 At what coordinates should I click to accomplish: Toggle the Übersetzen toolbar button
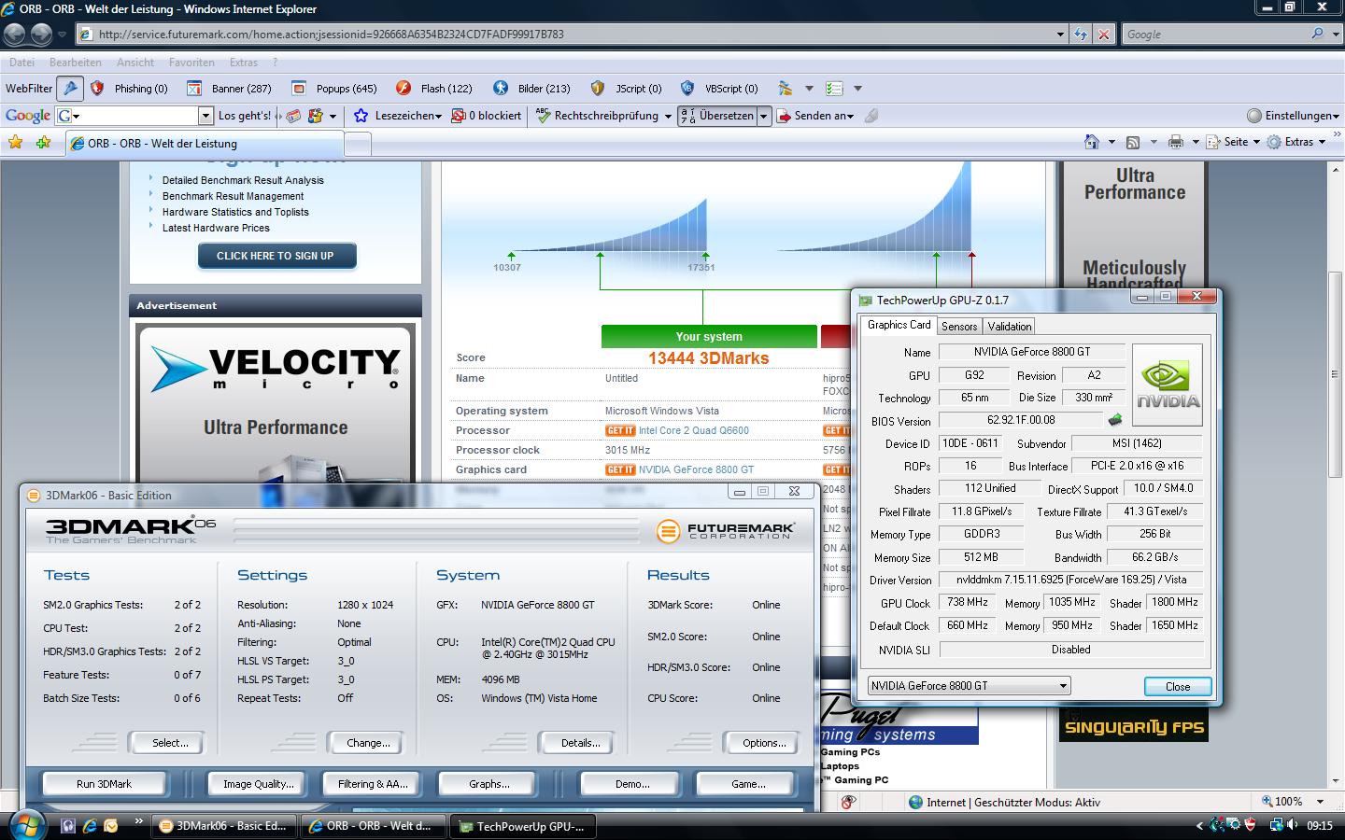click(x=716, y=116)
